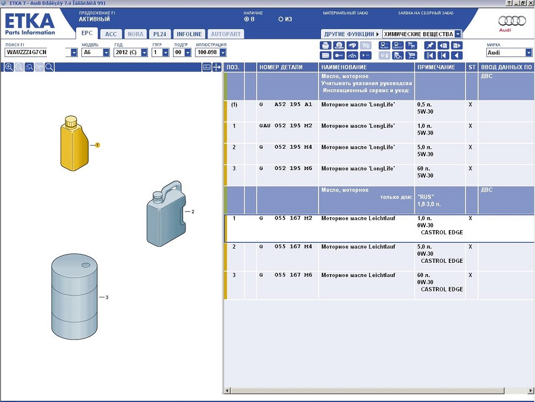Select the 5-liter canister illustration
This screenshot has width=535, height=402.
[x=166, y=213]
